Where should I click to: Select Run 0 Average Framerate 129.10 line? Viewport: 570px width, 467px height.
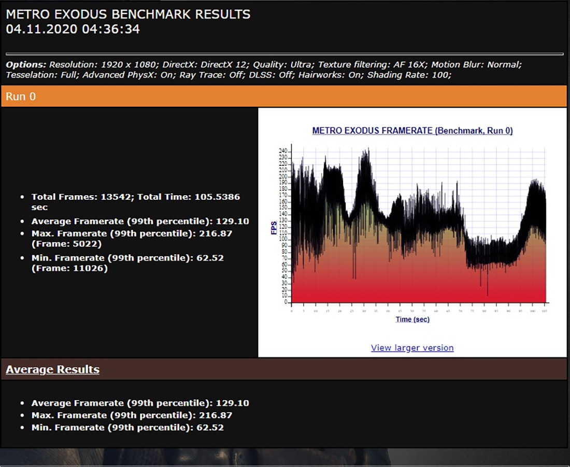click(x=140, y=221)
